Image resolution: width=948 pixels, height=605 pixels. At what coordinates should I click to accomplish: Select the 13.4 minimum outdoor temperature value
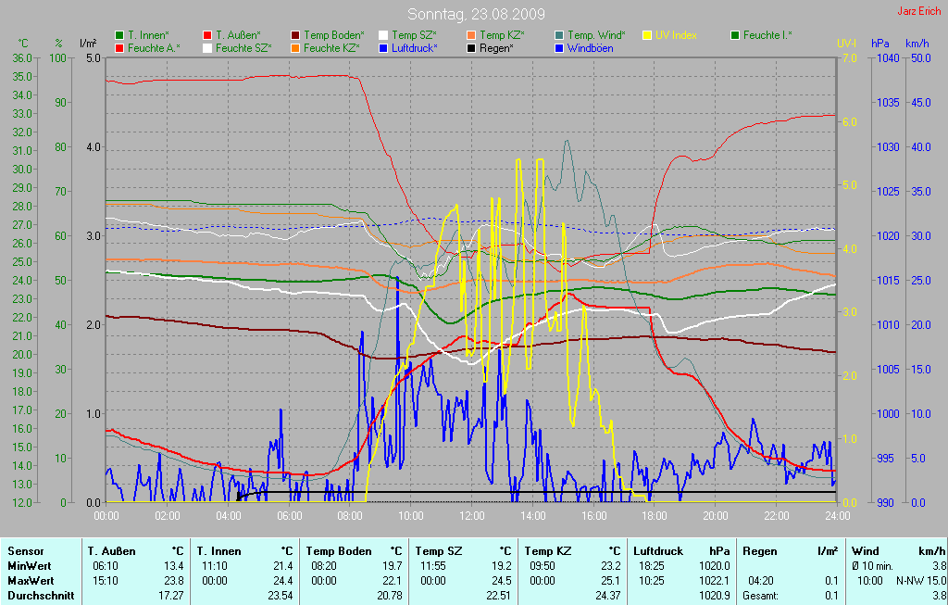(x=173, y=566)
